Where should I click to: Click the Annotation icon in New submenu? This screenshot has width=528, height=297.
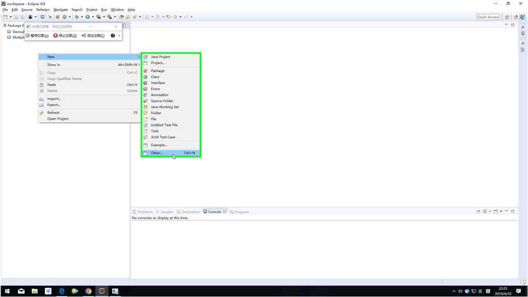click(145, 95)
